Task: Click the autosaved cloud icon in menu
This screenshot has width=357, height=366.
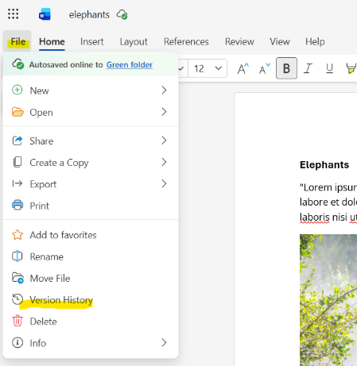Action: [18, 64]
